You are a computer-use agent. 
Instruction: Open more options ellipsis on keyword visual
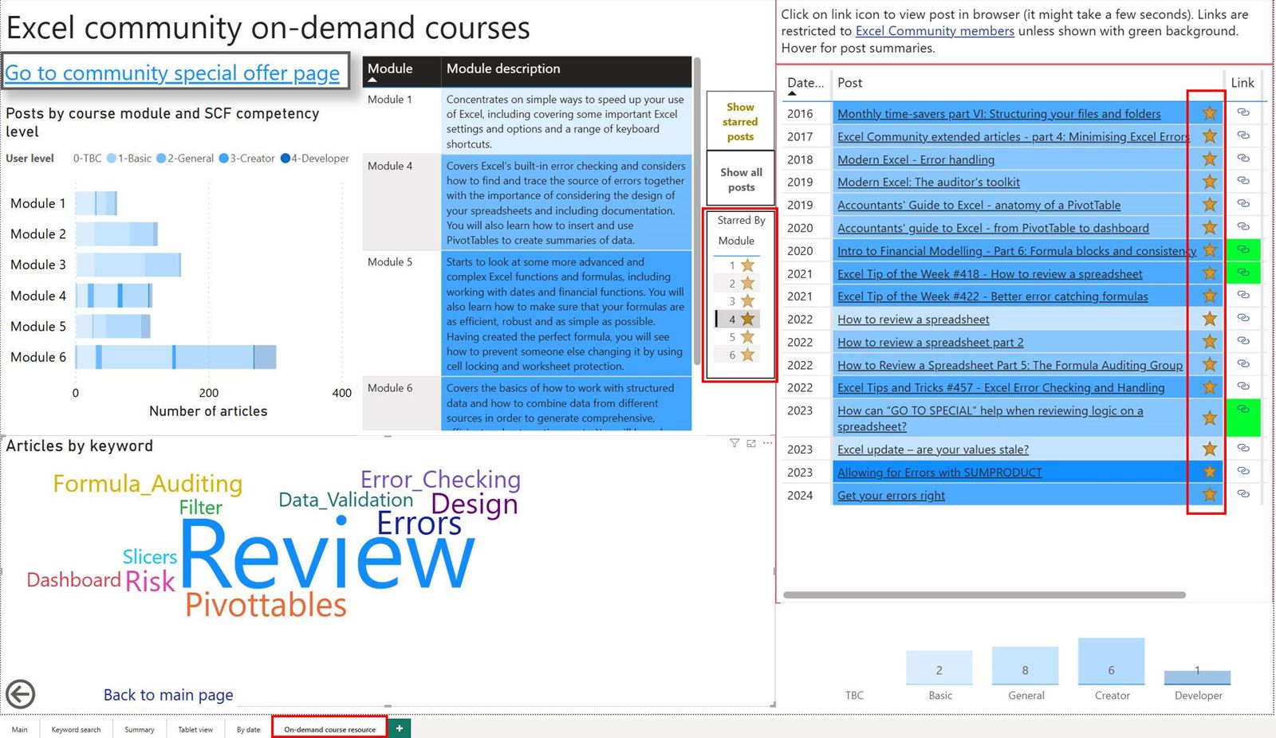tap(768, 443)
